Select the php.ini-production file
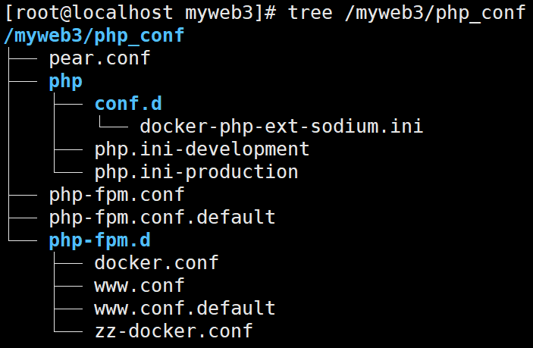Image resolution: width=533 pixels, height=348 pixels. (x=196, y=171)
